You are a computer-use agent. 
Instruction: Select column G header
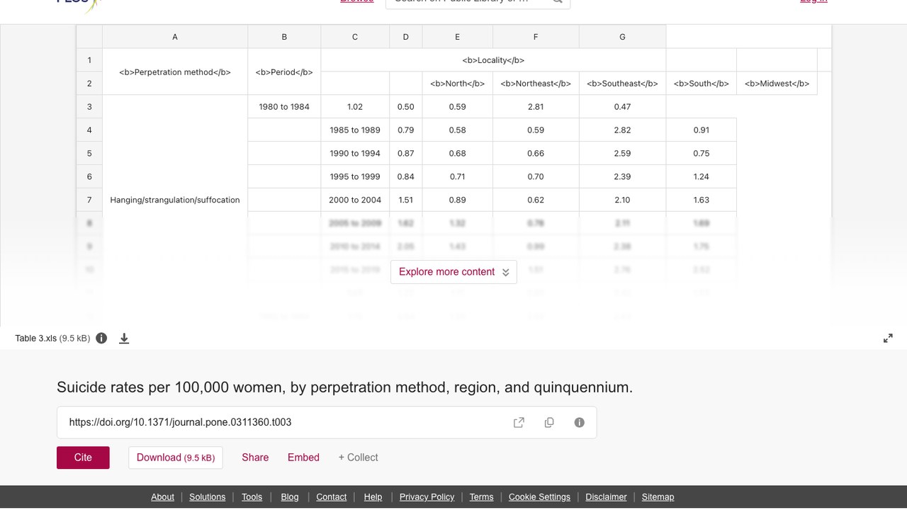coord(622,37)
